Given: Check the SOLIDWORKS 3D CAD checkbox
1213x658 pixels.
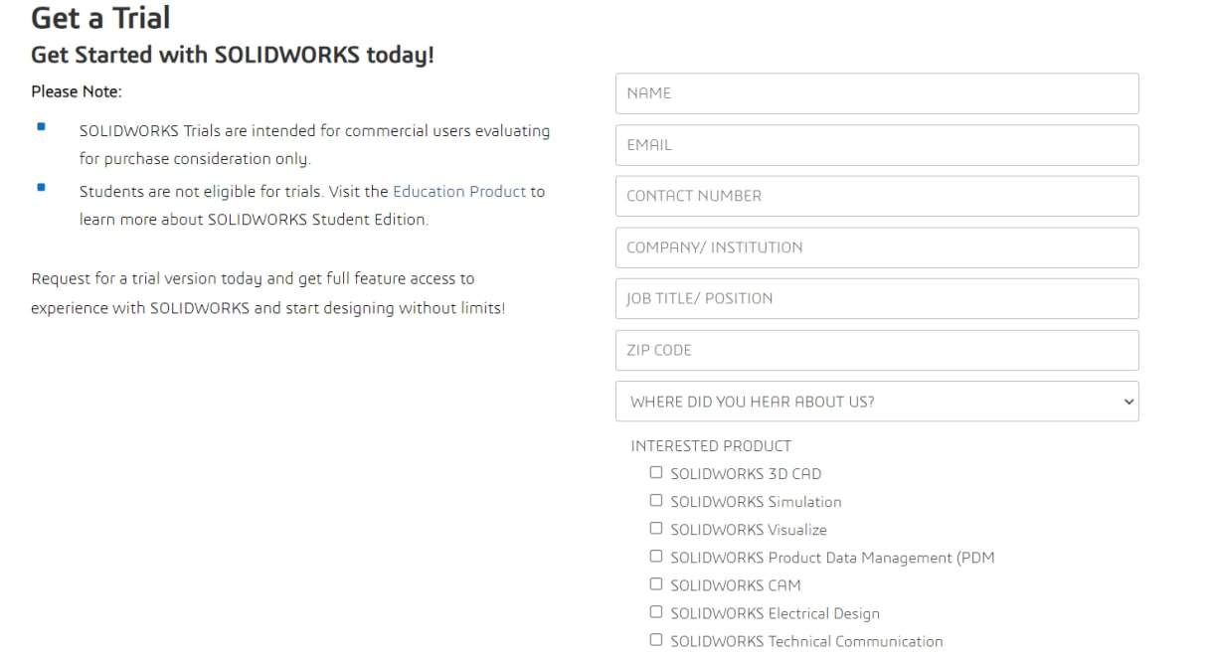Looking at the screenshot, I should coord(656,473).
